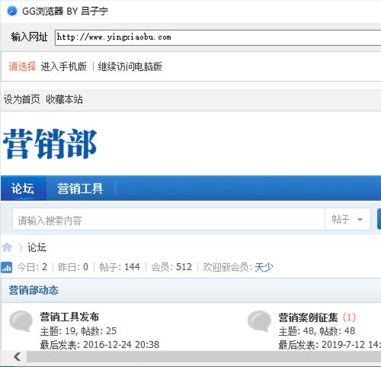Click the 请选择 red label
381x367 pixels.
click(22, 66)
